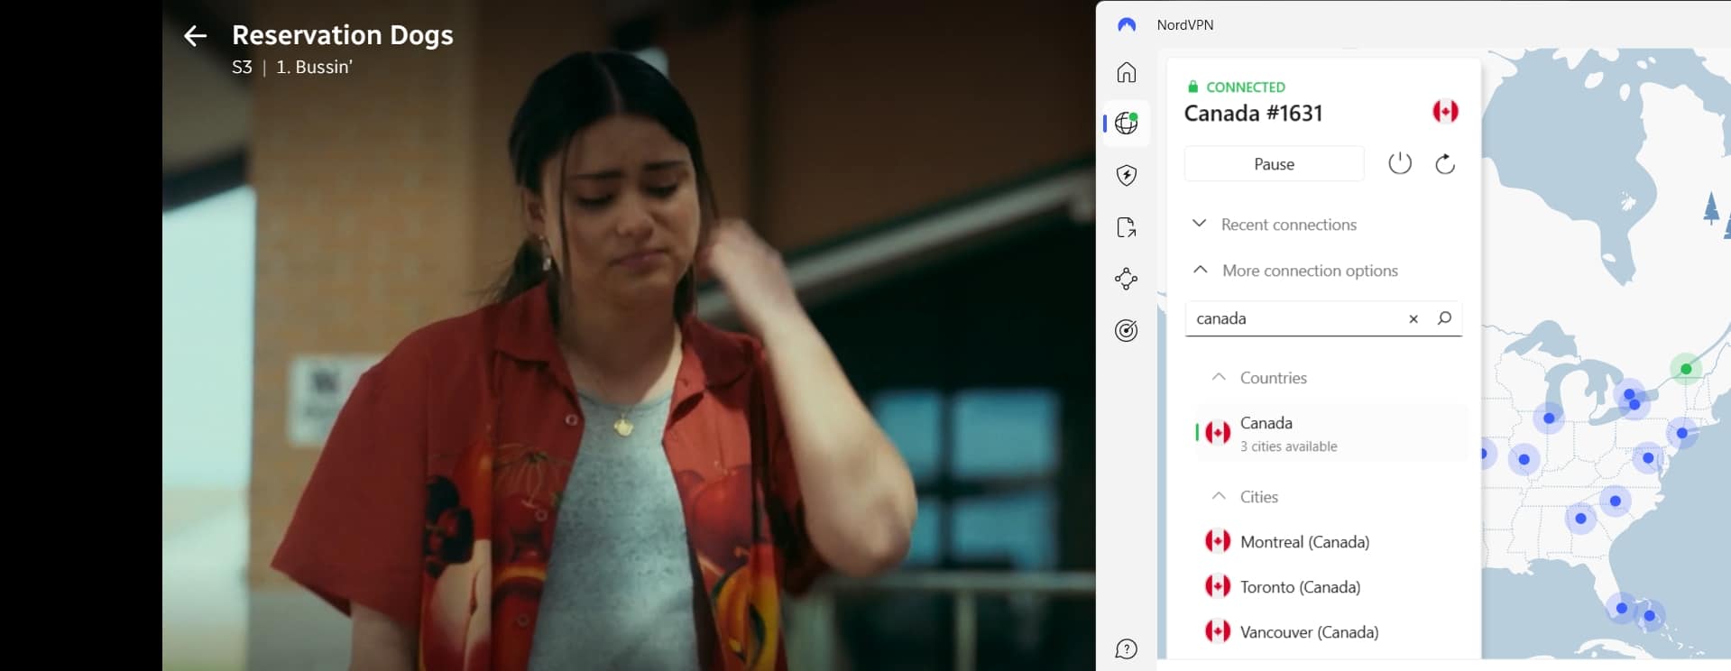Click the Canada flag beside server name

click(1445, 111)
